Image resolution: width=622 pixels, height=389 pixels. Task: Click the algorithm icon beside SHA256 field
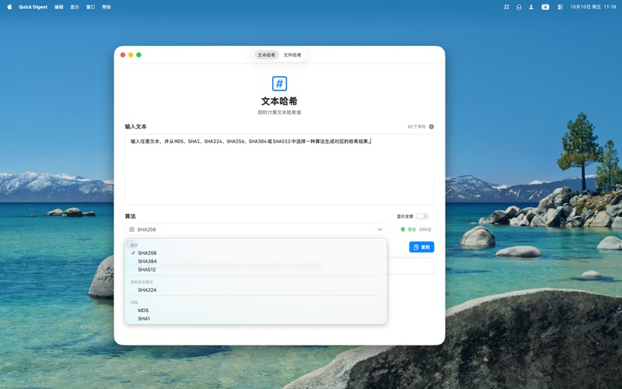click(x=131, y=230)
